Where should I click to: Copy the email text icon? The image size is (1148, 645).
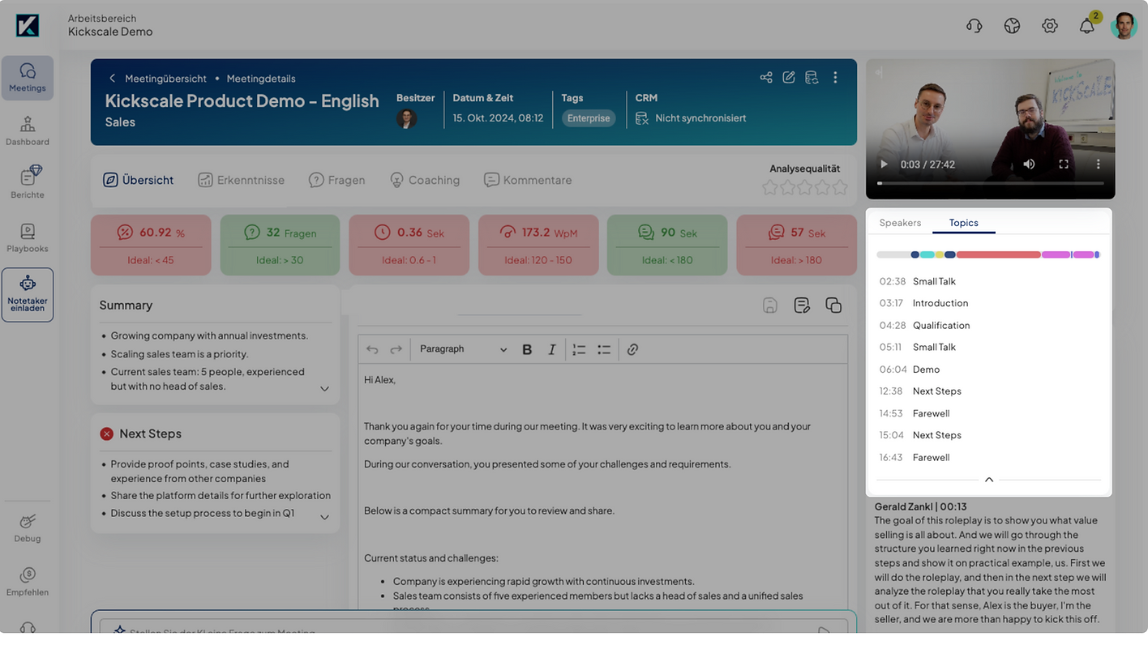(x=833, y=305)
